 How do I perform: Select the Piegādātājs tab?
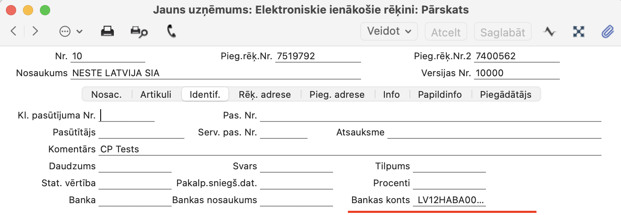505,94
